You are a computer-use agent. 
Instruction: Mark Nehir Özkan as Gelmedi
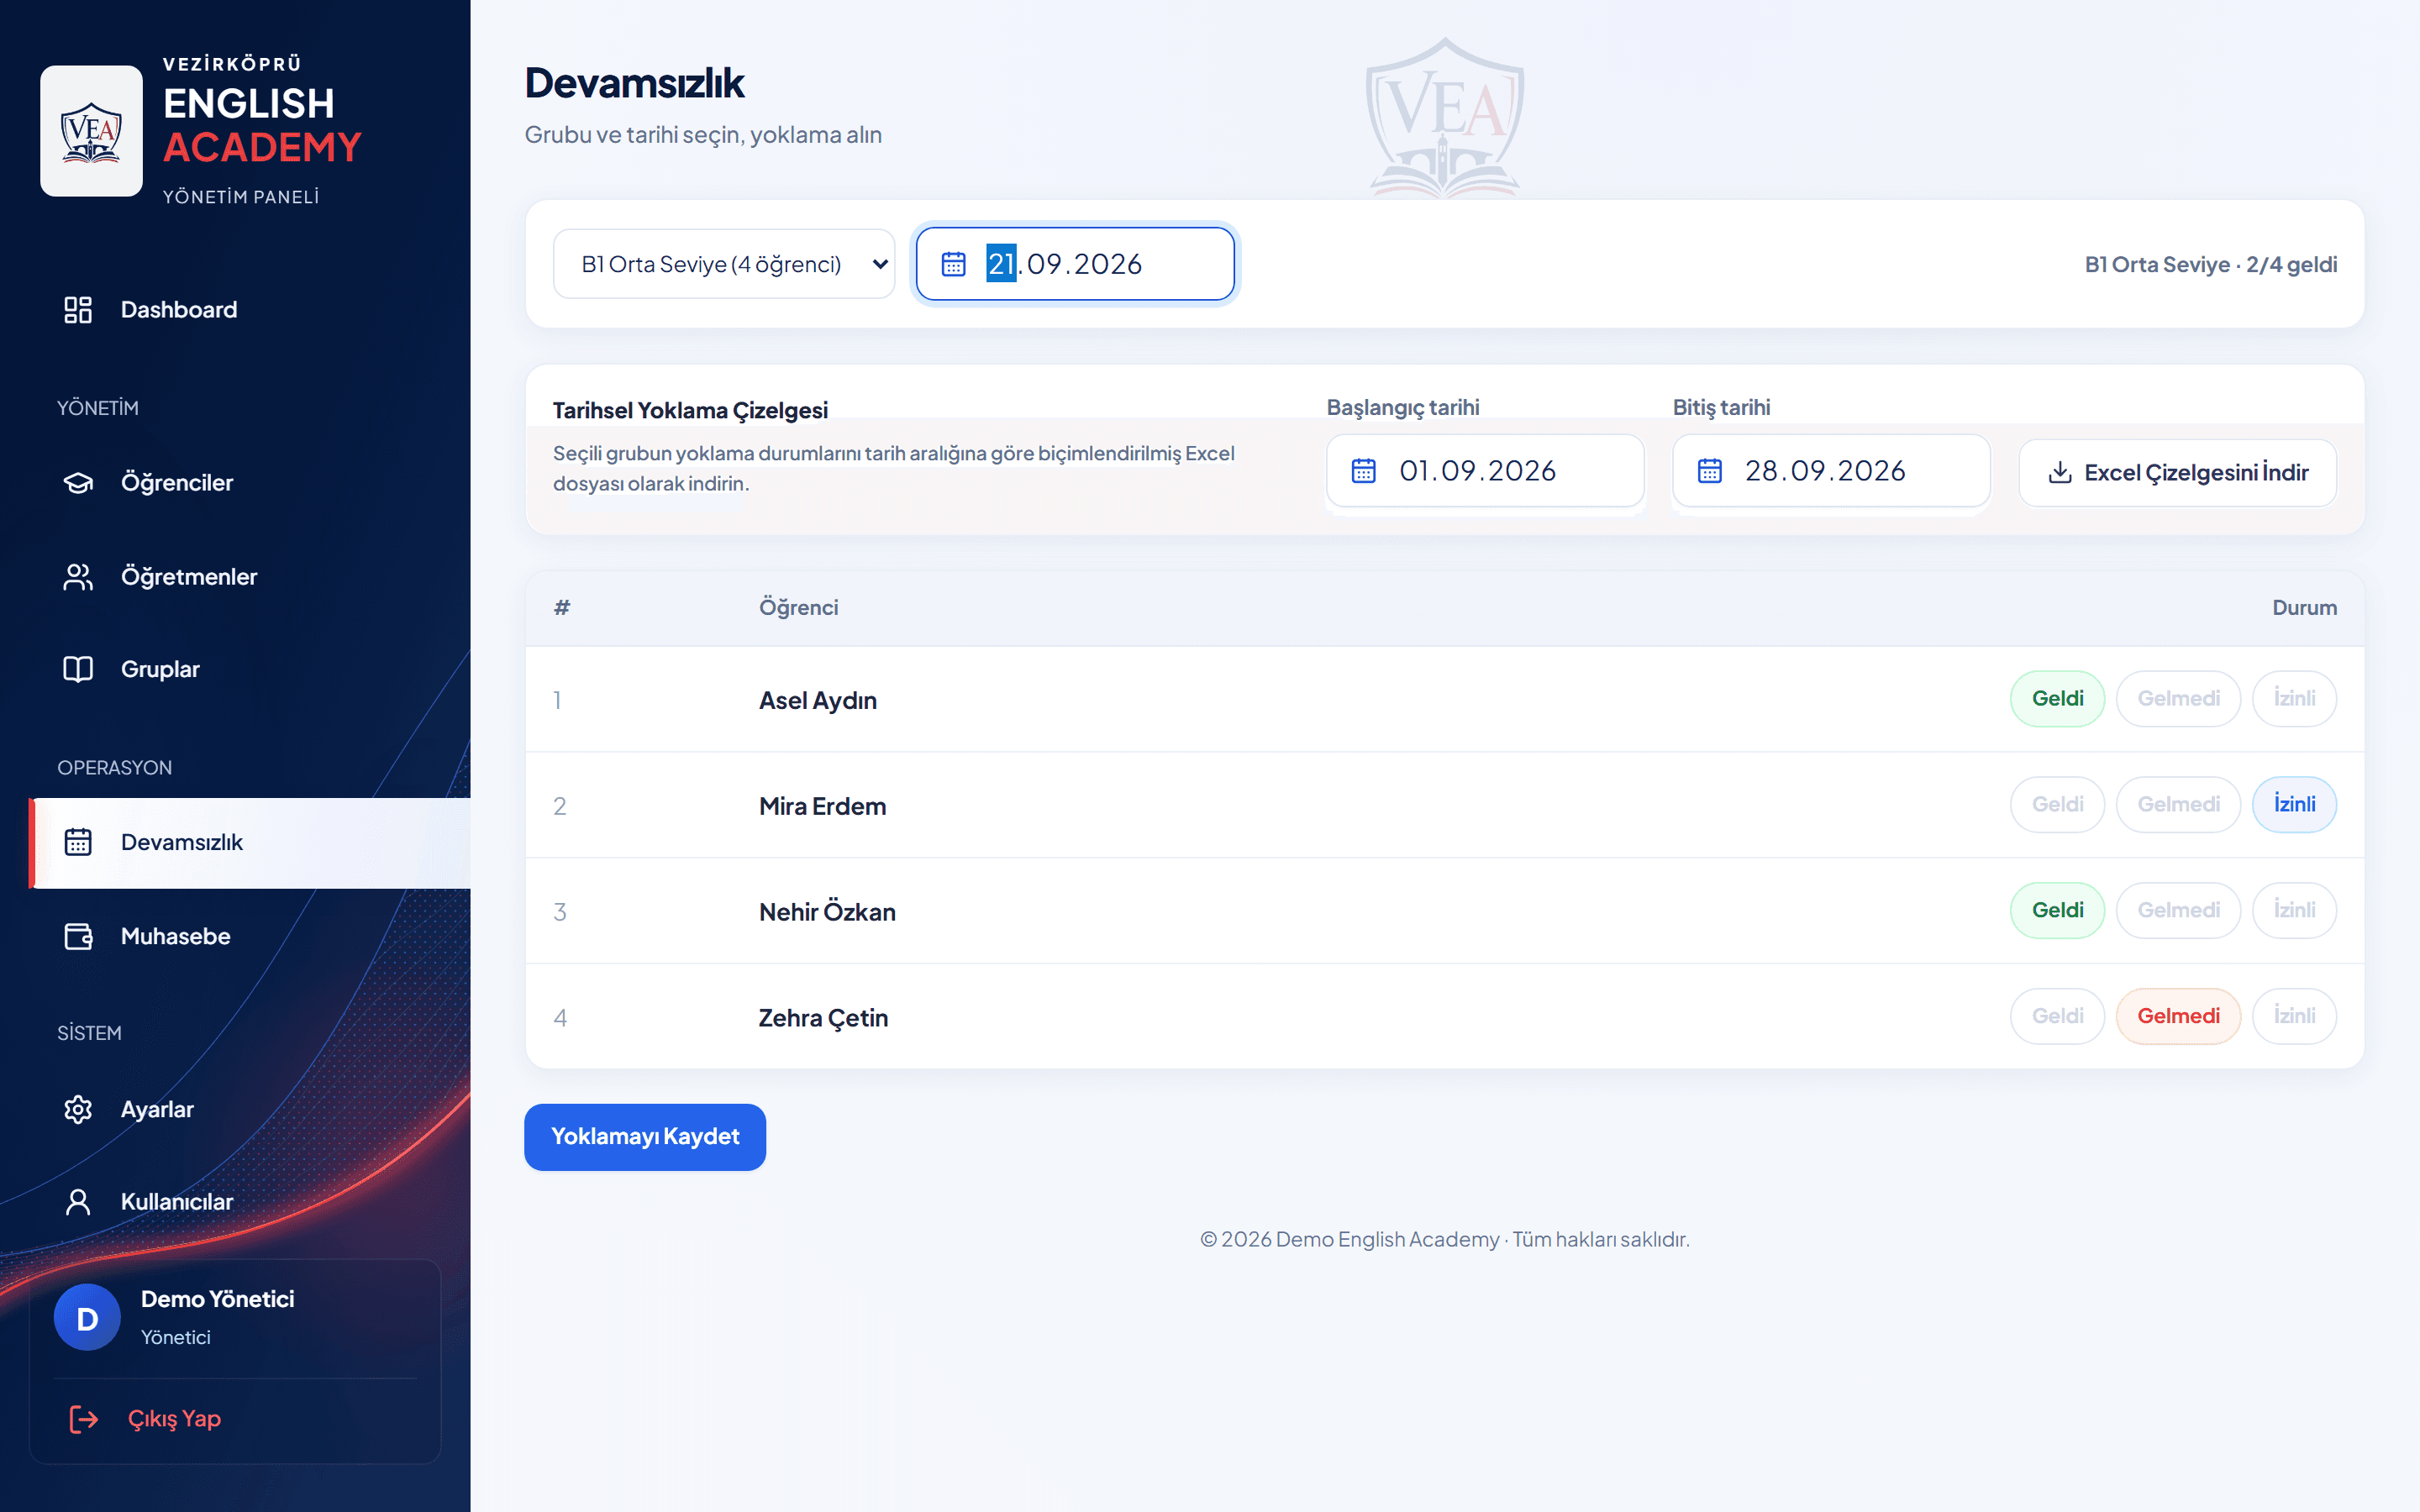pyautogui.click(x=2178, y=911)
